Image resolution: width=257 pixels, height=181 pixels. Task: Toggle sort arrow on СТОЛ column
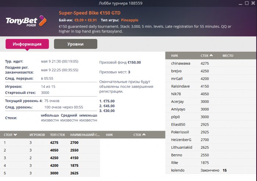[x=15, y=135]
